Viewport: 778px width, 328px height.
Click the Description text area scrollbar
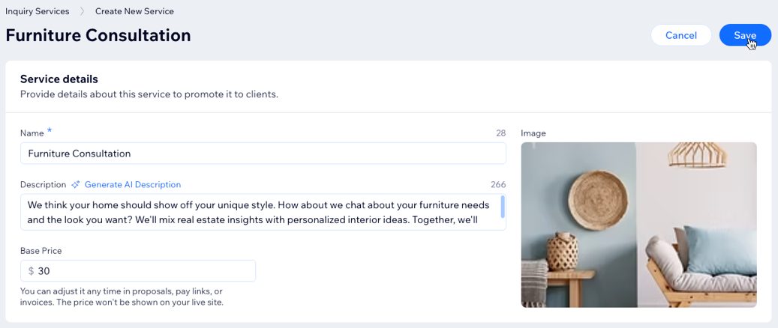pyautogui.click(x=502, y=207)
